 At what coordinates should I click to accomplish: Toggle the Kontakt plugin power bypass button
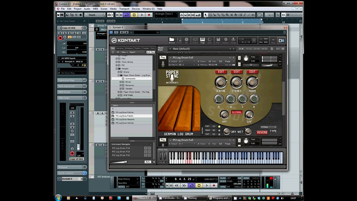pos(111,32)
